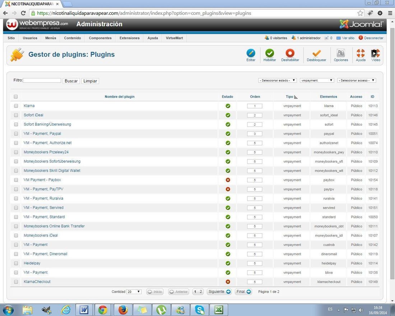This screenshot has height=316, width=395.
Task: Click the Filtro text field
Action: tap(42, 80)
